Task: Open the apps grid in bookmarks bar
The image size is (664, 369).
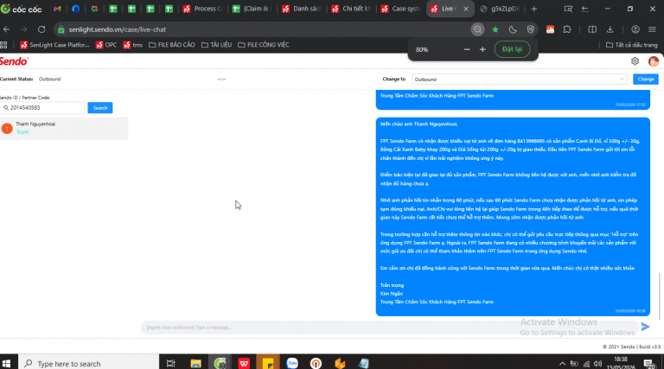Action: (x=3, y=45)
